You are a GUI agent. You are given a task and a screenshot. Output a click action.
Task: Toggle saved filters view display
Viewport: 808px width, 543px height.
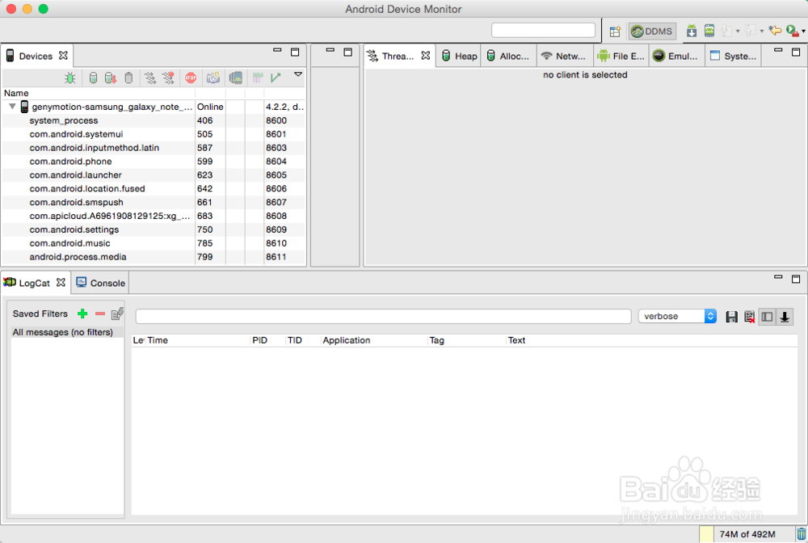click(767, 317)
